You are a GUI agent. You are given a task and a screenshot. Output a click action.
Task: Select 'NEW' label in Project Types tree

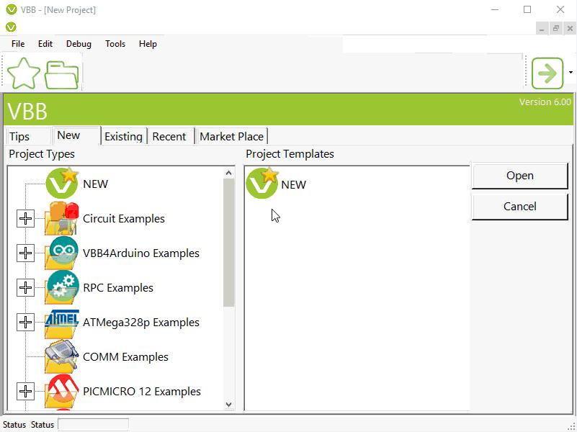pos(95,184)
